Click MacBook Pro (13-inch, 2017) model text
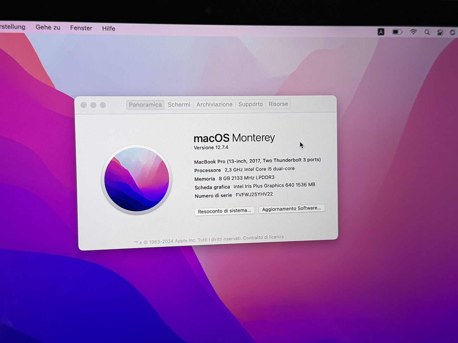This screenshot has height=343, width=458. click(x=257, y=161)
